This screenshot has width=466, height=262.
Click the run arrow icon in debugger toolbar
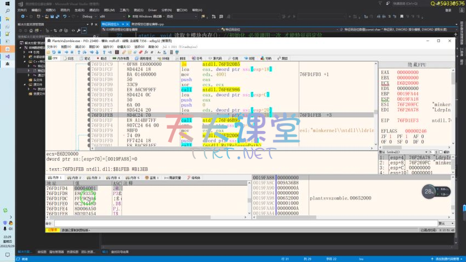tap(66, 52)
